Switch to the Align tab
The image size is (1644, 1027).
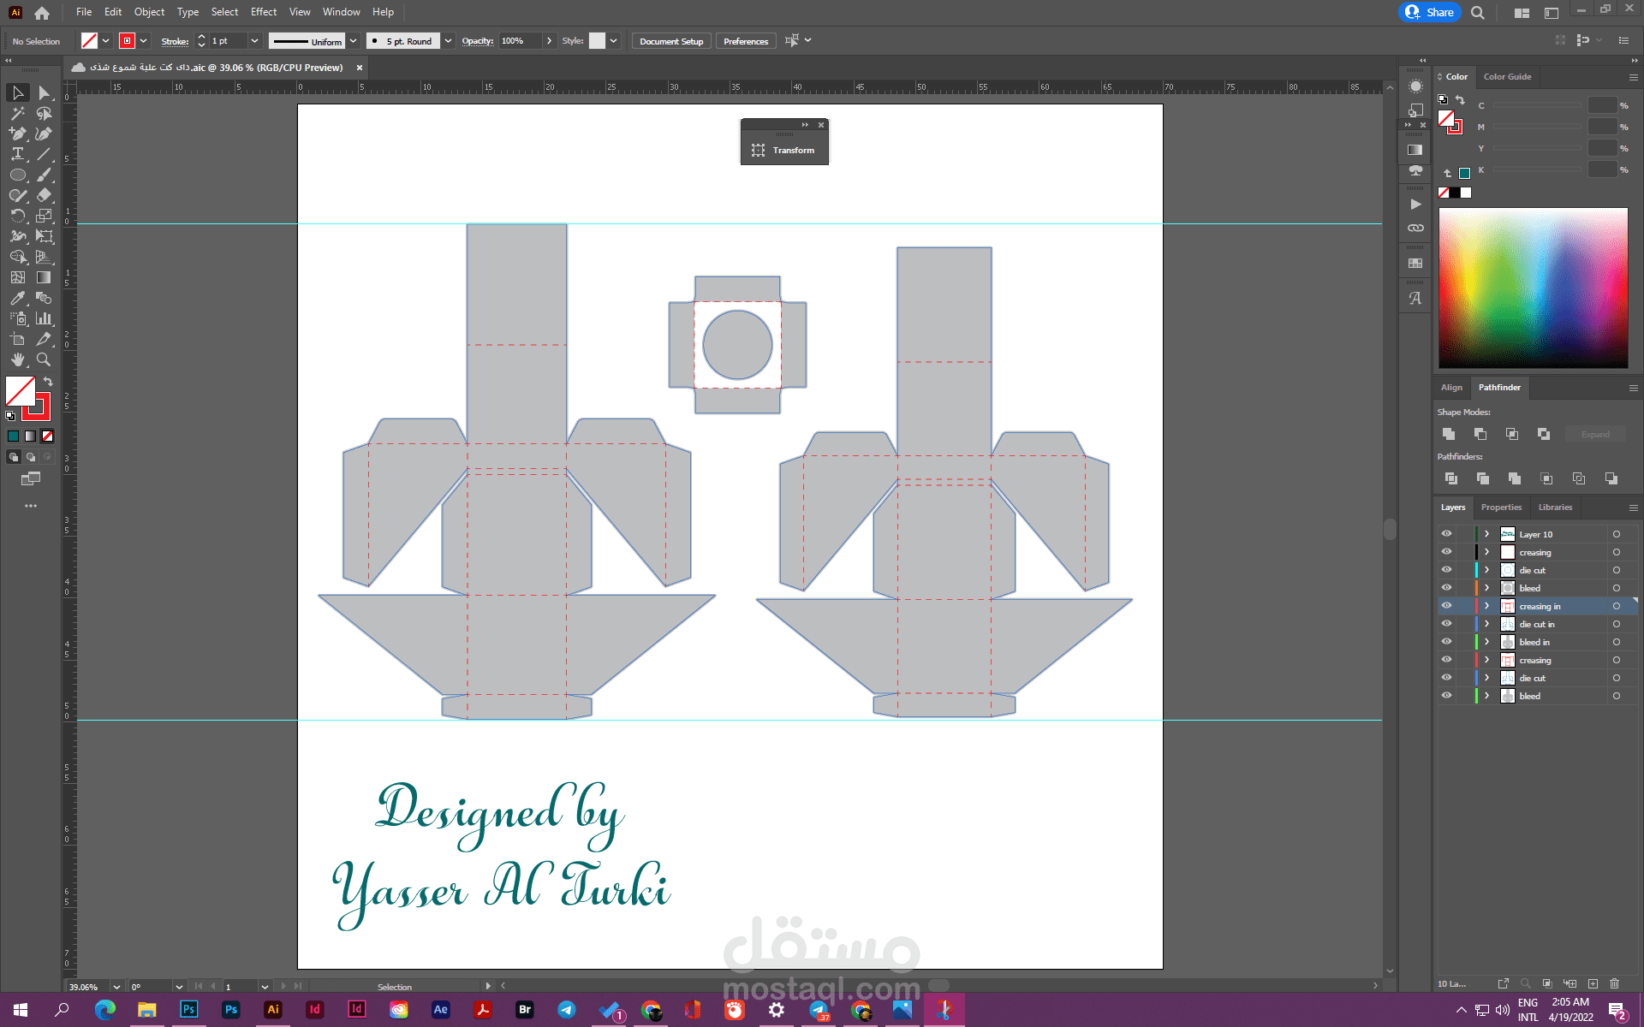(x=1451, y=387)
